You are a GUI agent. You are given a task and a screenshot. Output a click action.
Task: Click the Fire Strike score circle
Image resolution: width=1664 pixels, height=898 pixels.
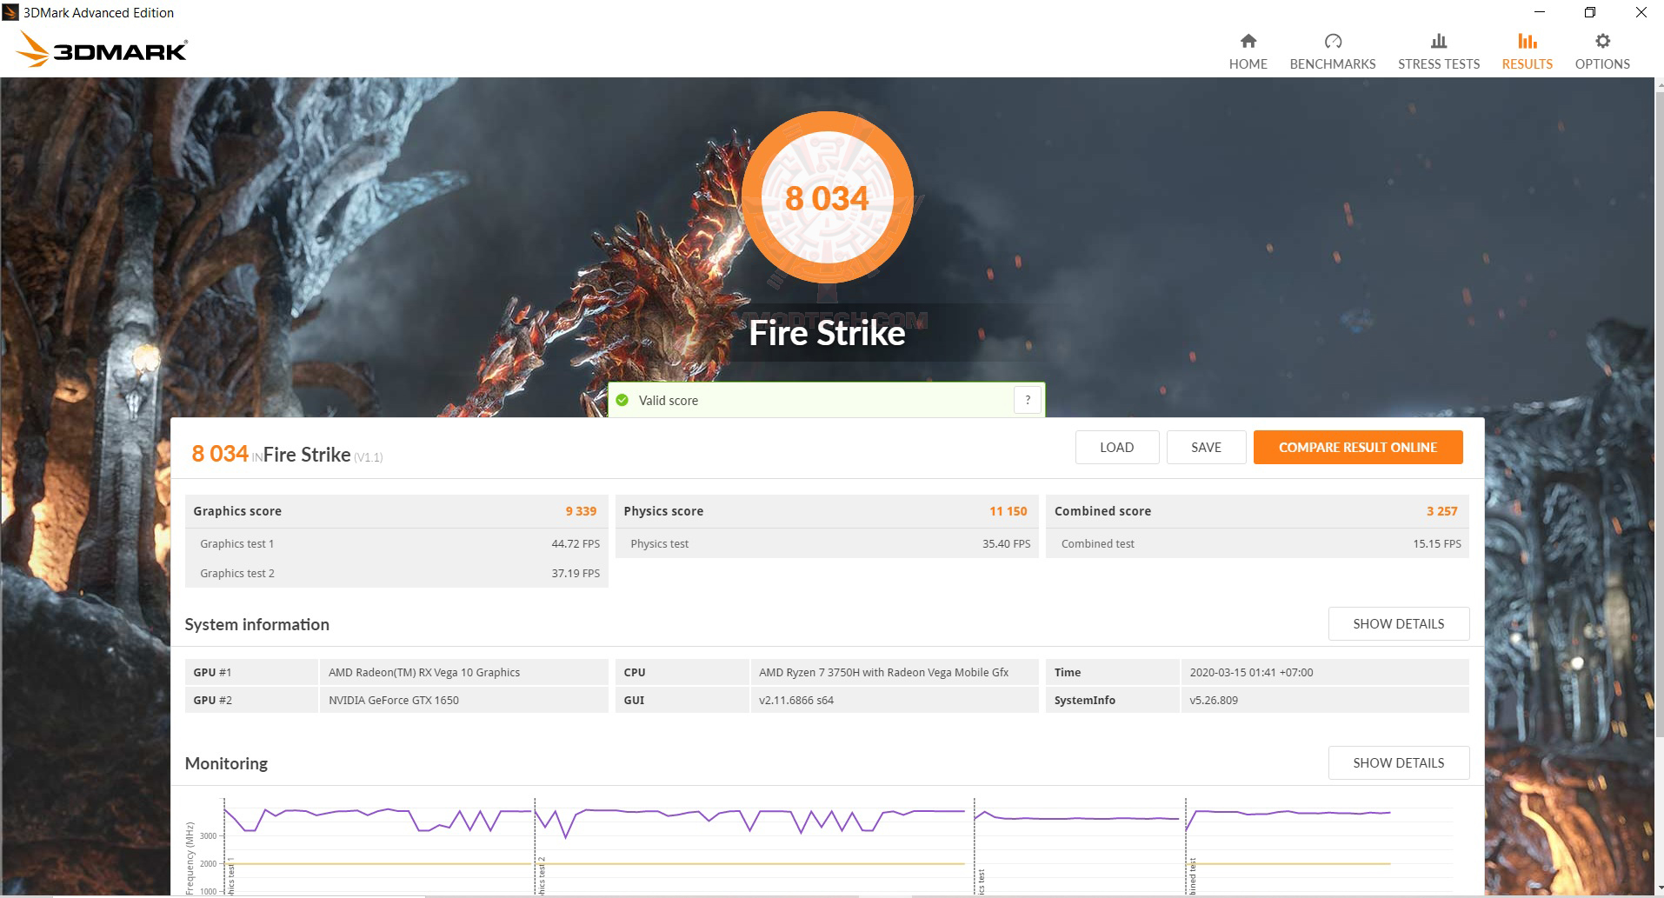point(827,198)
